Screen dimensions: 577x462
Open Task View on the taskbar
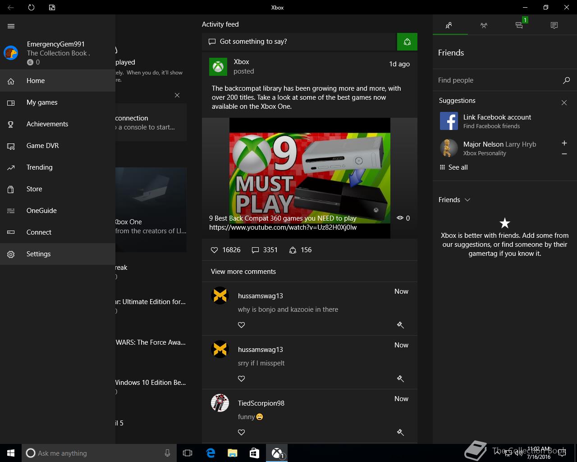click(x=188, y=453)
